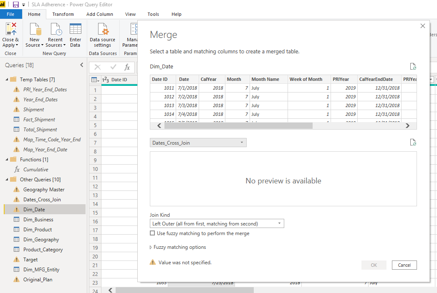Select the Map_Time_Code_Year_End query
The image size is (437, 293).
52,139
